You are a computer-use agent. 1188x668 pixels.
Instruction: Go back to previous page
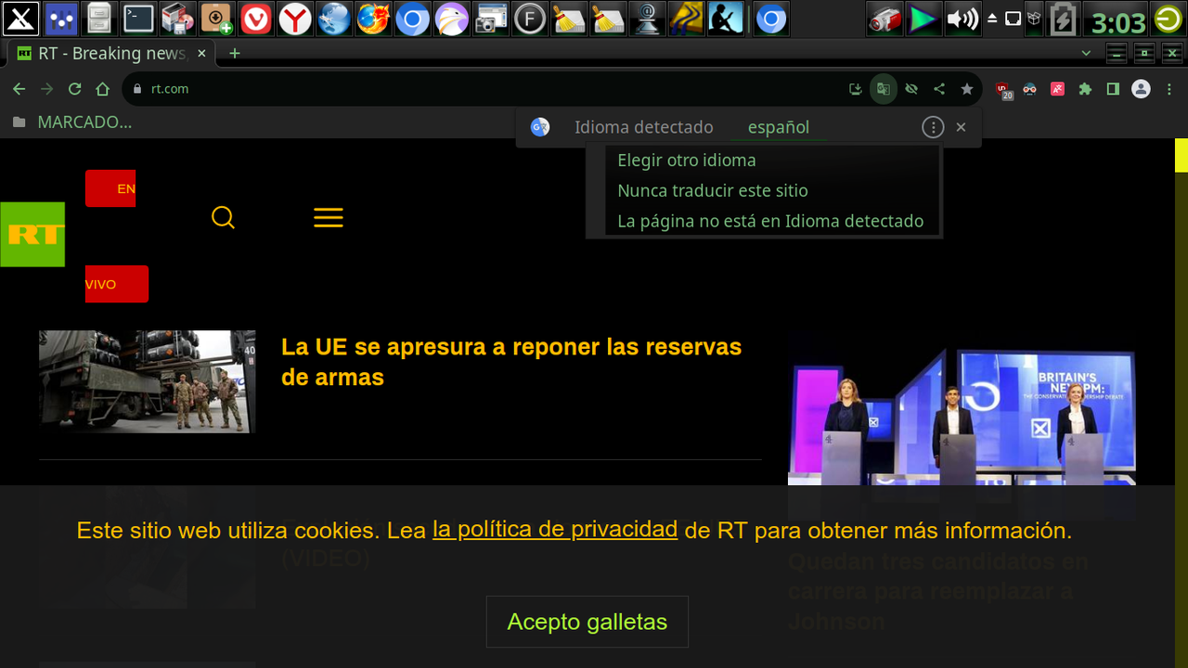[19, 89]
